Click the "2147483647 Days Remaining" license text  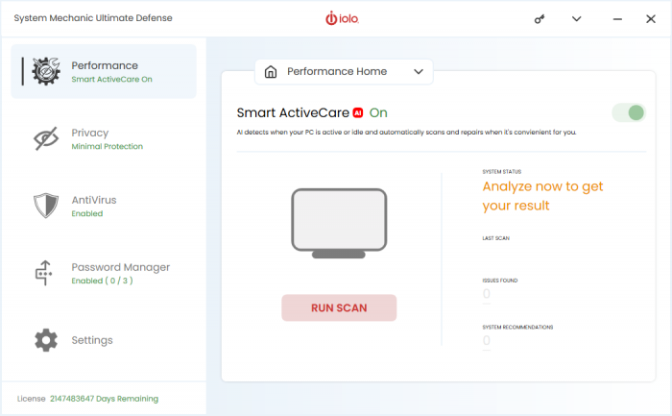pyautogui.click(x=104, y=399)
